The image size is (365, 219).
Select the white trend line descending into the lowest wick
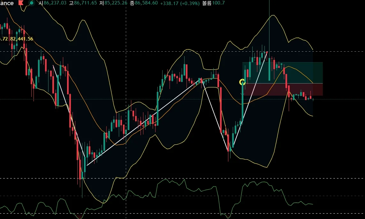tap(69, 111)
